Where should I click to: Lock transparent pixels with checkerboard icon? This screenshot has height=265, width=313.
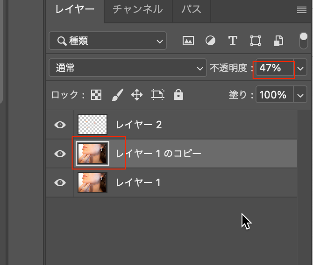click(96, 95)
